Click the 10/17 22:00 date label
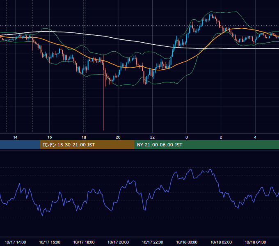279x246 pixels. point(152,242)
